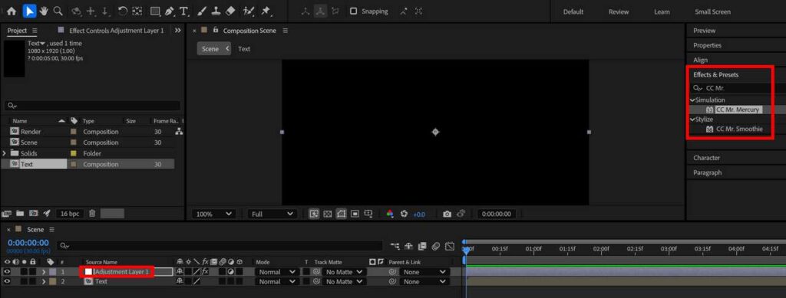Click the region of interest icon

[x=355, y=214]
